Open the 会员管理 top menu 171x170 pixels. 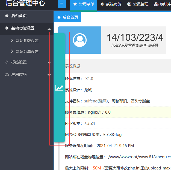[x=140, y=4]
